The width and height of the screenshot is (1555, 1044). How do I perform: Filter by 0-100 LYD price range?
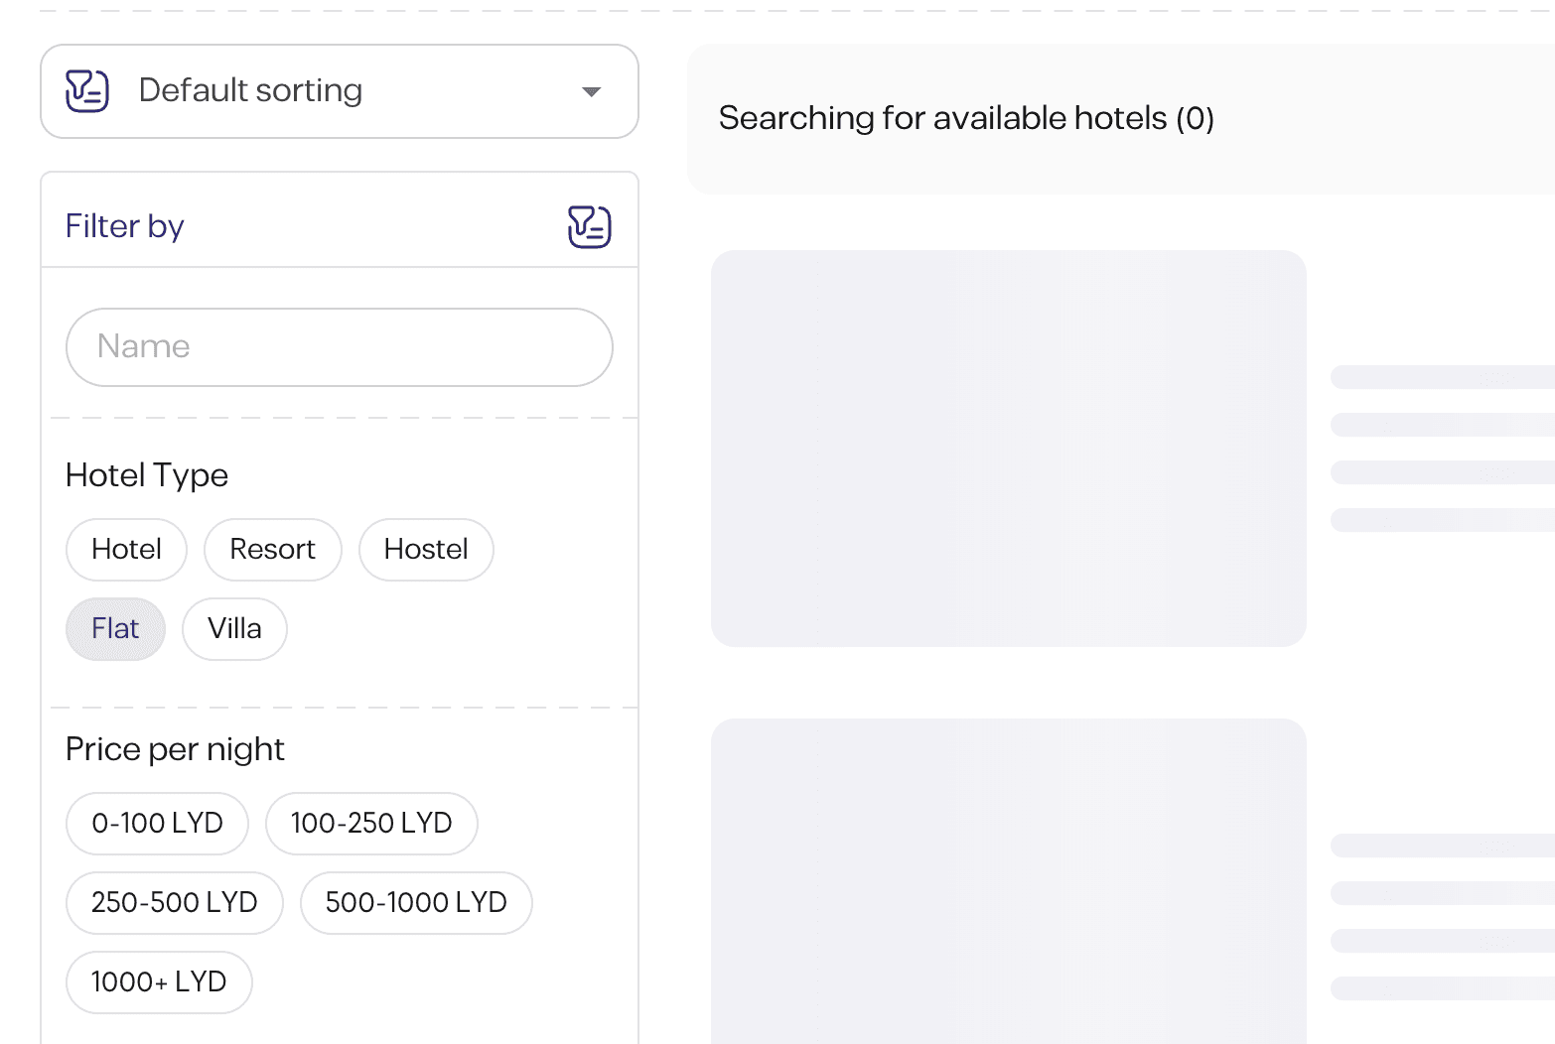(x=157, y=824)
